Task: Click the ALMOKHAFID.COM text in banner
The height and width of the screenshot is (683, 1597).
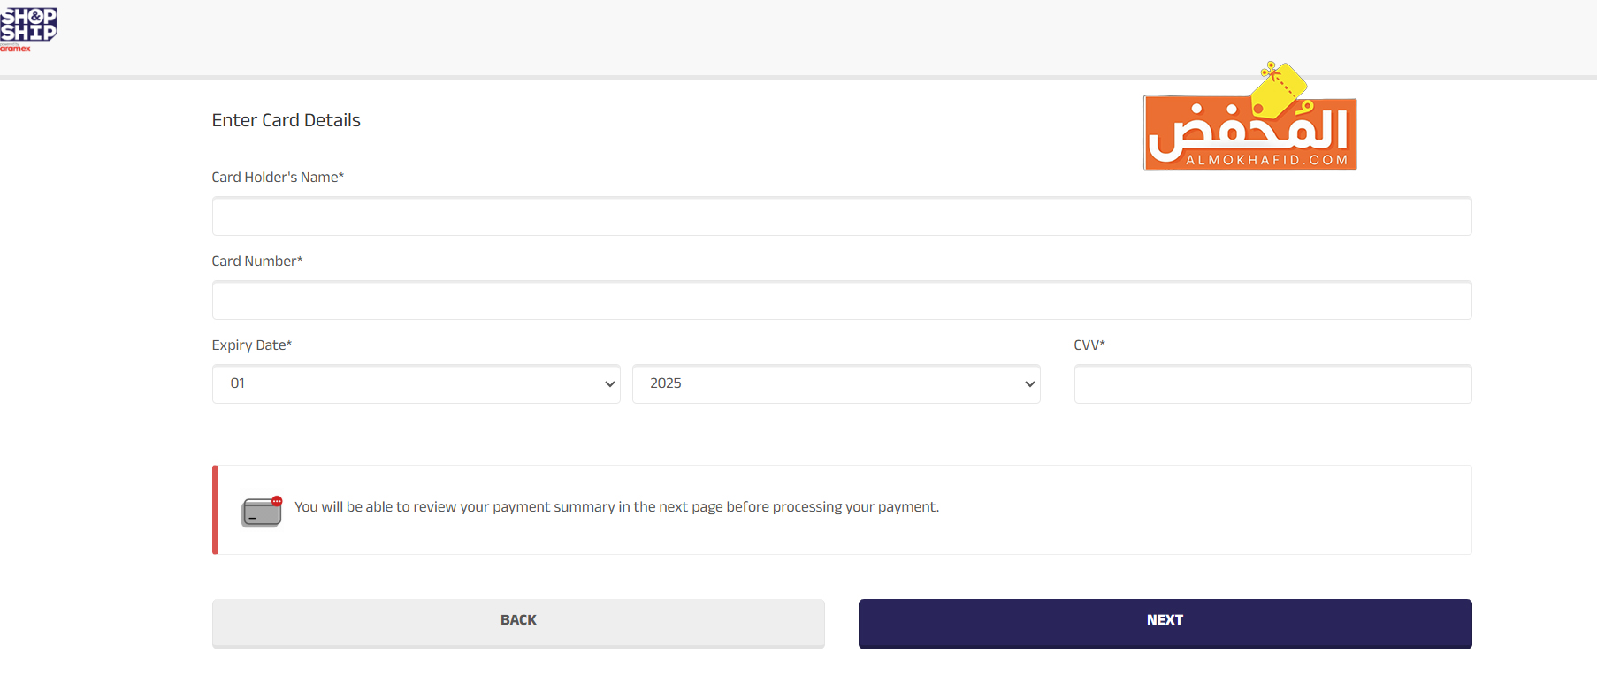Action: click(1266, 160)
